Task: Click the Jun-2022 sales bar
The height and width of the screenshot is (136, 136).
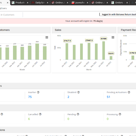Action: click(x=104, y=50)
